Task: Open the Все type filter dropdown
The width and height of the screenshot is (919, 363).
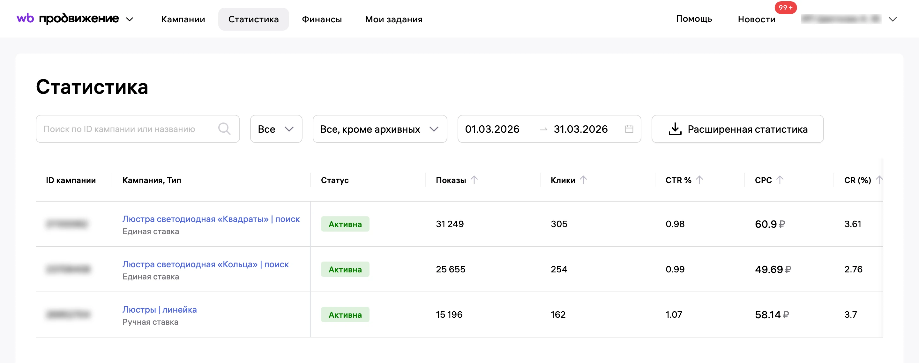Action: (x=276, y=129)
